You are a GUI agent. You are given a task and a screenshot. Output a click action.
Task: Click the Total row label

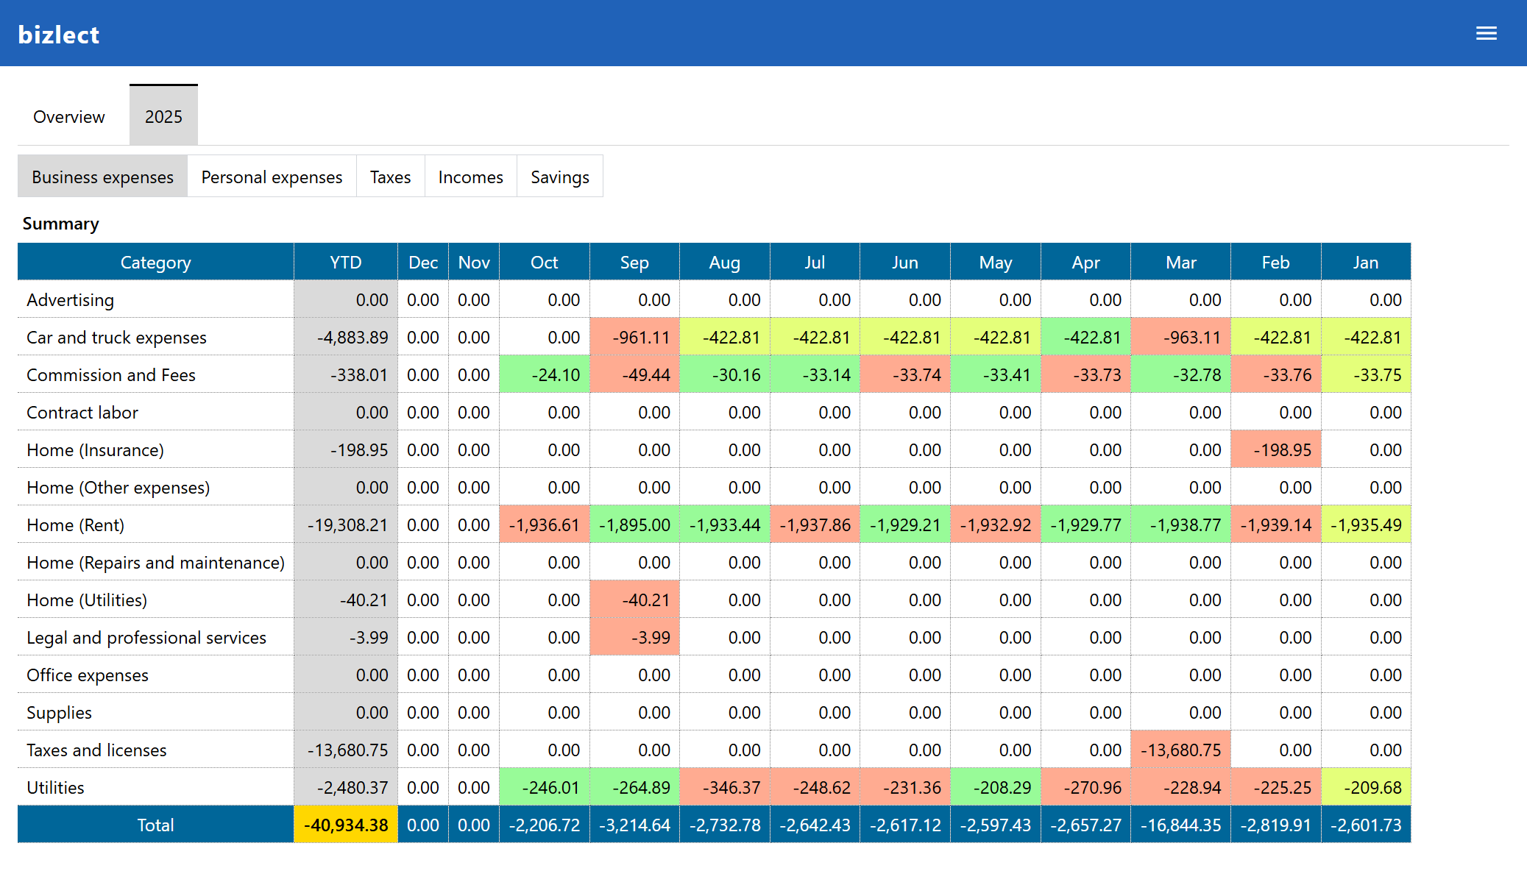[155, 825]
